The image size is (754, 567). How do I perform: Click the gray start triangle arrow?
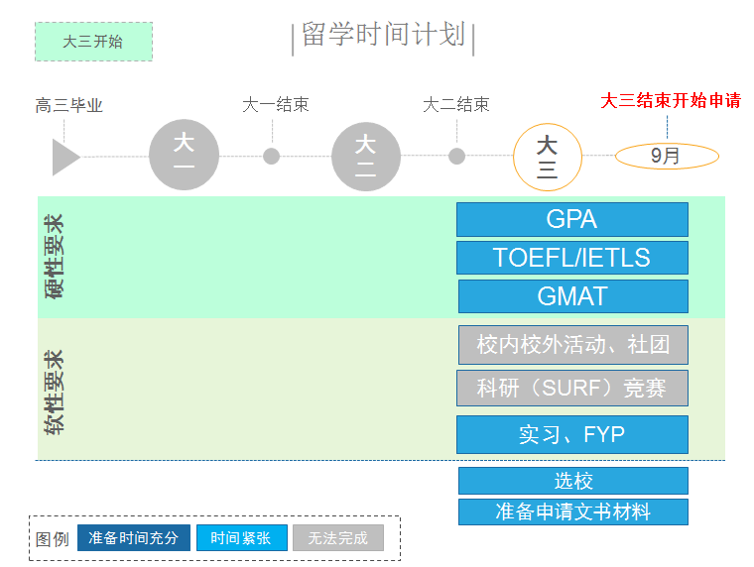65,158
